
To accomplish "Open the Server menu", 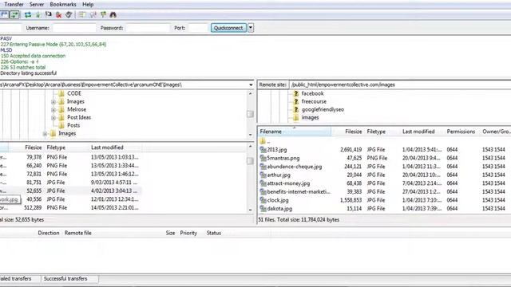I will [37, 5].
